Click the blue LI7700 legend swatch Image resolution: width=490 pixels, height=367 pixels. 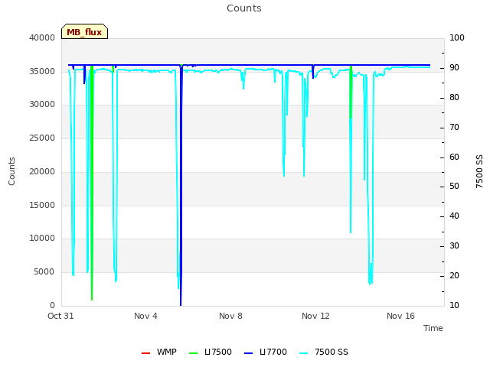click(248, 353)
